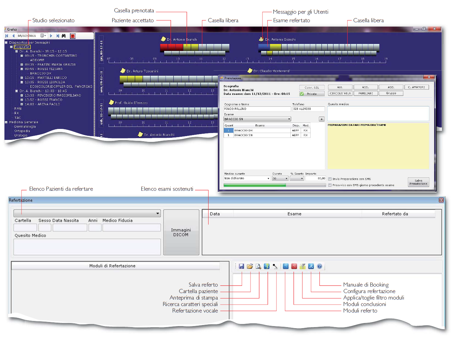
Task: Expand the 09:35 FRATINI MARIA GRAZIA node
Action: (x=22, y=64)
